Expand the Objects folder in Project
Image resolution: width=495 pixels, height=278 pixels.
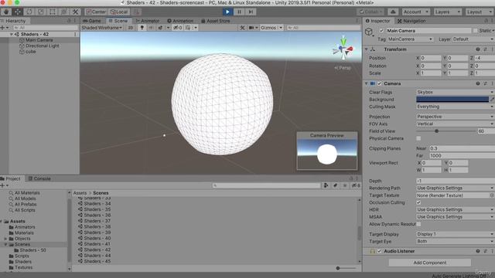click(5, 239)
